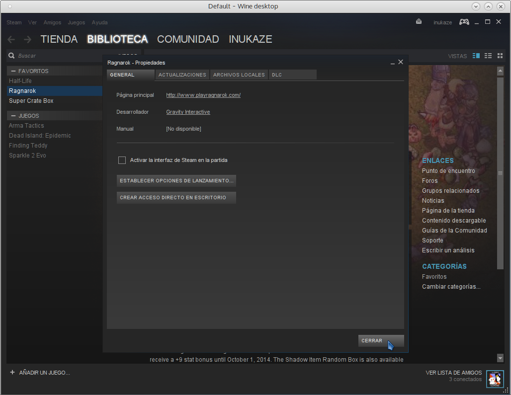This screenshot has width=511, height=395.
Task: Open Noticias link
Action: coord(433,201)
